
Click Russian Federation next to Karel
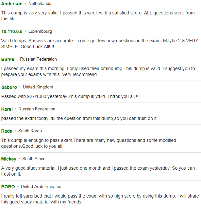(37, 109)
